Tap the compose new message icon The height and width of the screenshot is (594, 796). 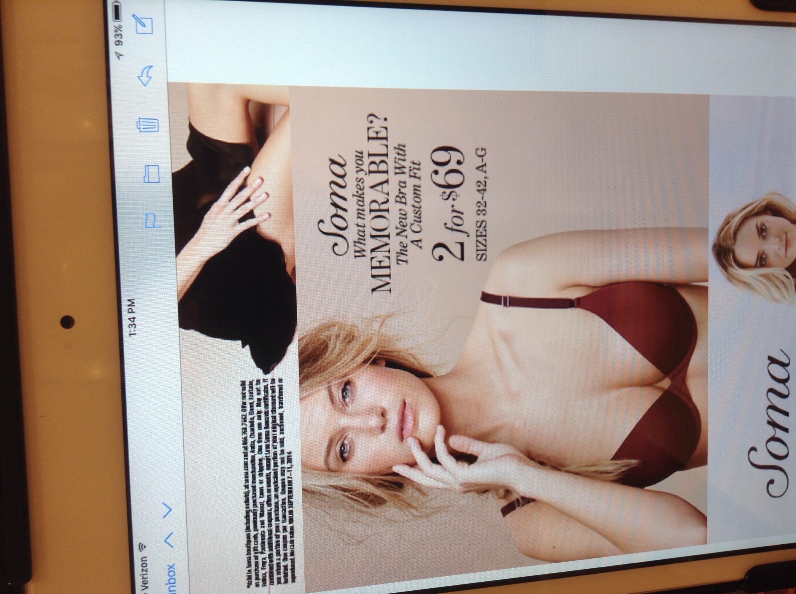click(144, 24)
